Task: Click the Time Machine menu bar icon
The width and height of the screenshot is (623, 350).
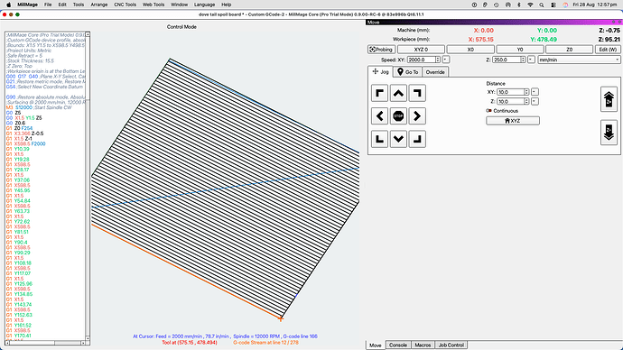Action: click(497, 5)
